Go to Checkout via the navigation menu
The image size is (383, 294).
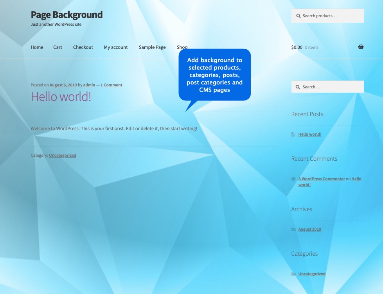(x=83, y=47)
